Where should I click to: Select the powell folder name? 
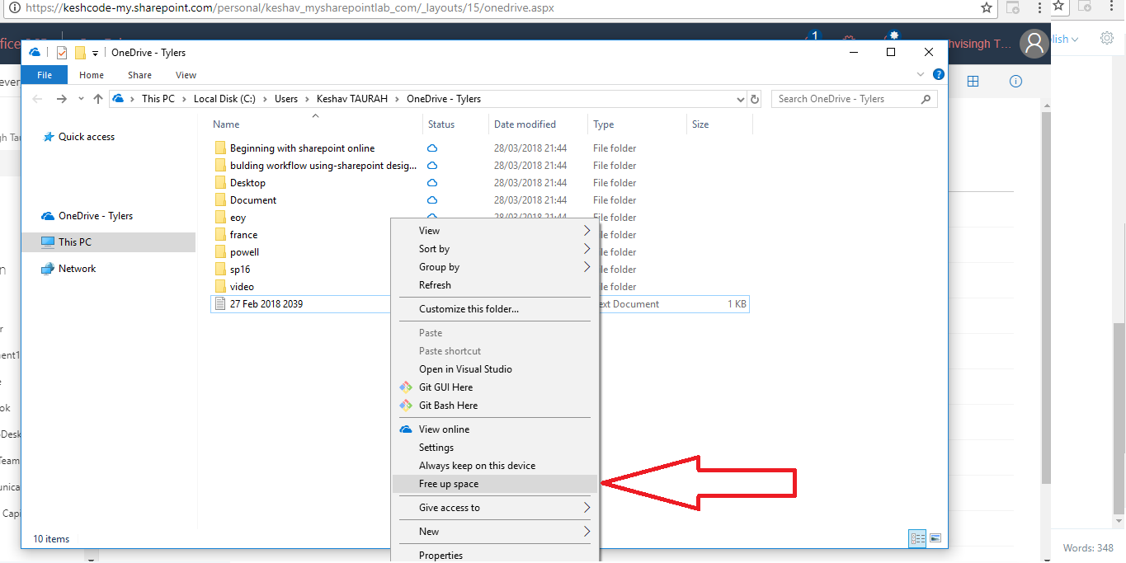pyautogui.click(x=244, y=252)
